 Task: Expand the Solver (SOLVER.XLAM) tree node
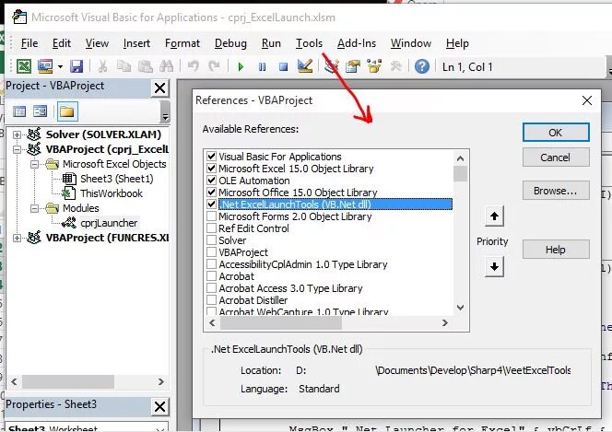pyautogui.click(x=17, y=134)
